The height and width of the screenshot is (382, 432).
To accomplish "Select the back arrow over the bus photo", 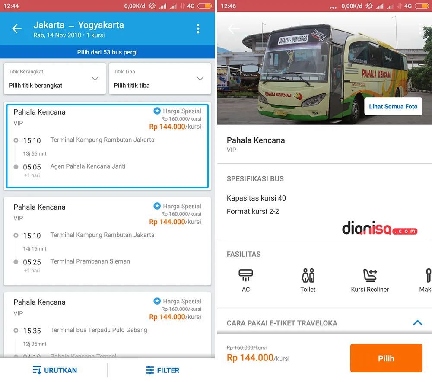I will coord(233,29).
